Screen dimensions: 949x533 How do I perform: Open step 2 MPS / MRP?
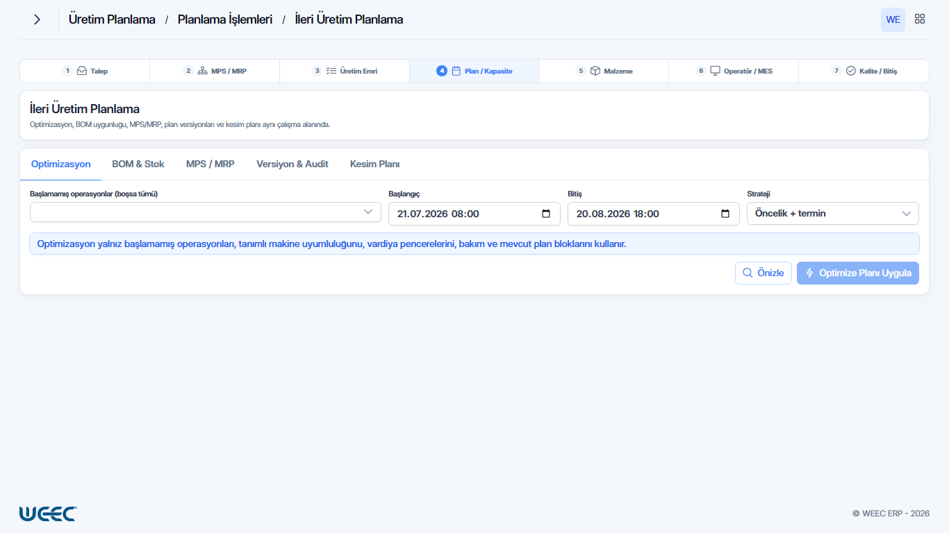click(x=215, y=71)
